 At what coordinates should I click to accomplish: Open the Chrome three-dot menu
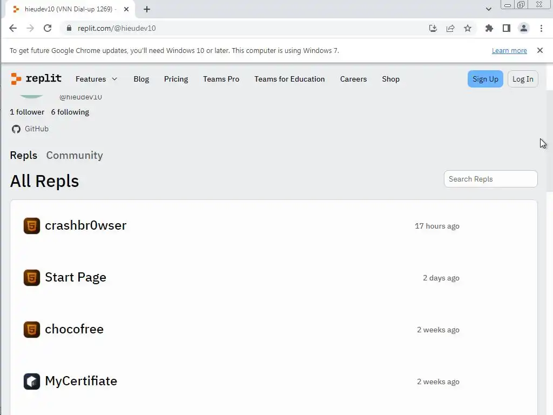541,28
